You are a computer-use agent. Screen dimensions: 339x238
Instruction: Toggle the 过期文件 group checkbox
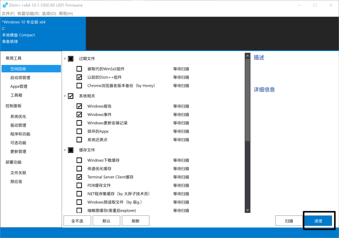tap(71, 59)
